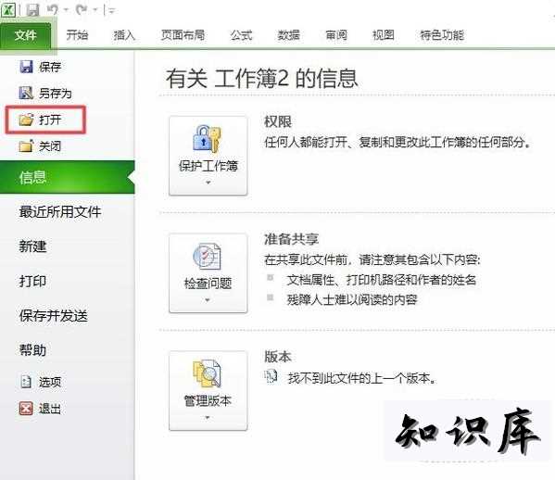
Task: Open quick access toolbar customize arrow
Action: point(111,10)
